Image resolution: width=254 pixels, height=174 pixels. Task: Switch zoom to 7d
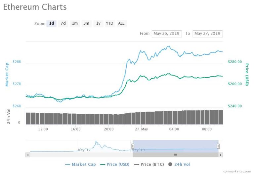tap(63, 24)
